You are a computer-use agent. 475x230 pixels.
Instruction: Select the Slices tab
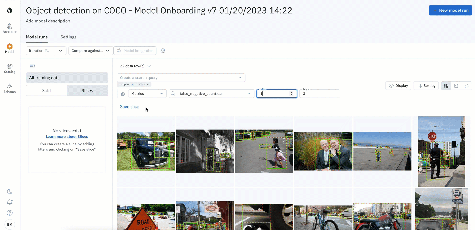(87, 90)
